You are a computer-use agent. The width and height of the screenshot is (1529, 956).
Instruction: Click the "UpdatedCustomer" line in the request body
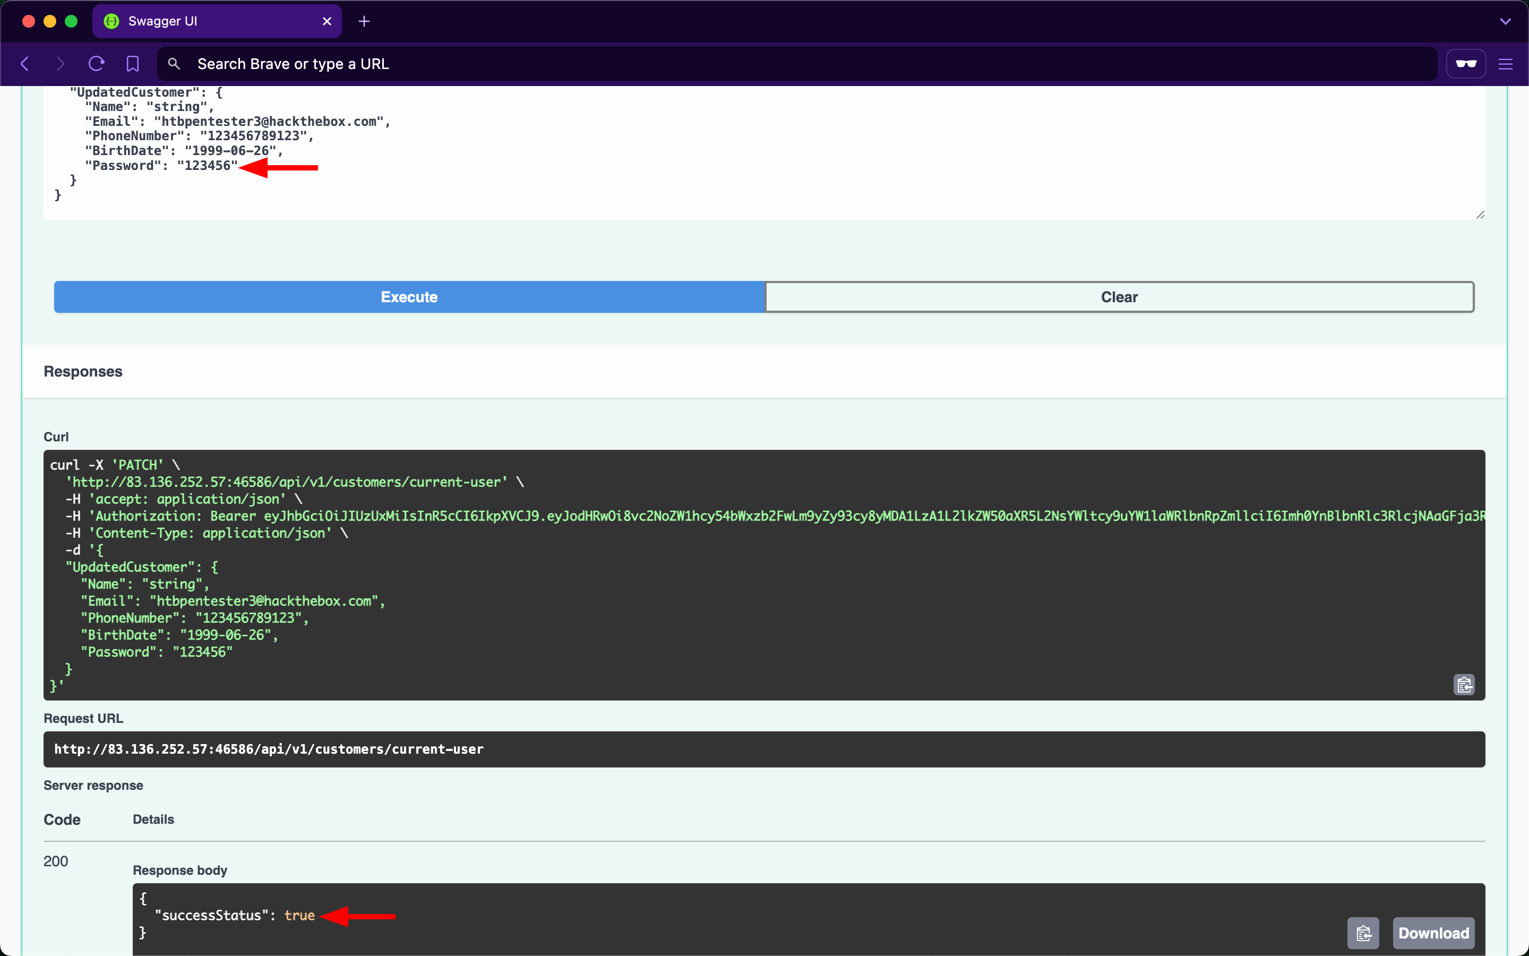[147, 92]
